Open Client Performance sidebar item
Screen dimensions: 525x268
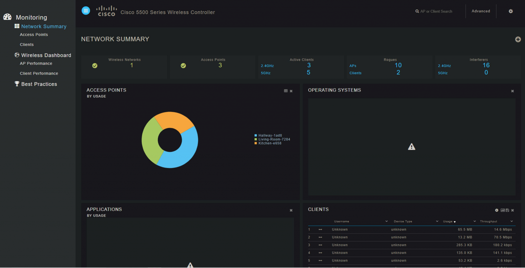tap(39, 73)
